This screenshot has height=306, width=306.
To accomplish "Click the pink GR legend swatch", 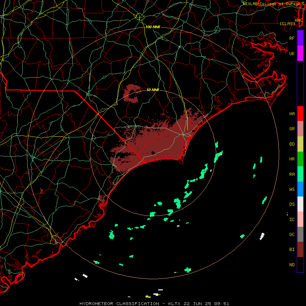I will coord(300,129).
